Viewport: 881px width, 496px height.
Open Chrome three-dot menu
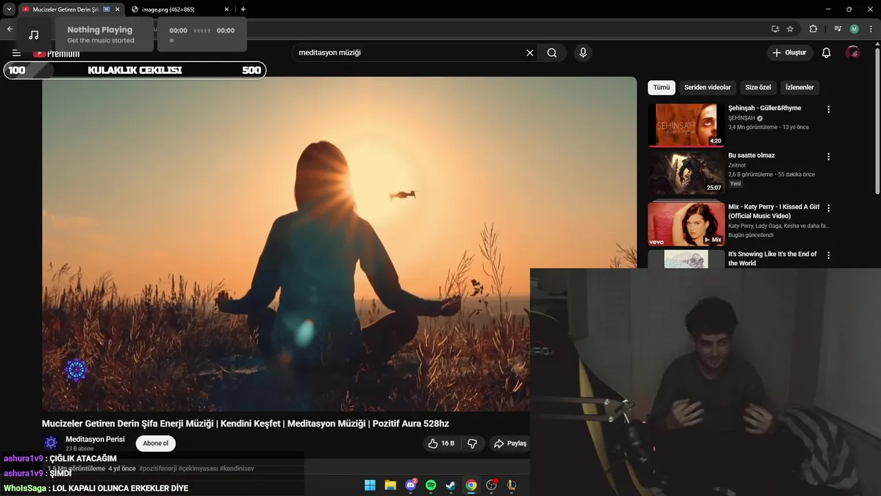click(x=871, y=29)
